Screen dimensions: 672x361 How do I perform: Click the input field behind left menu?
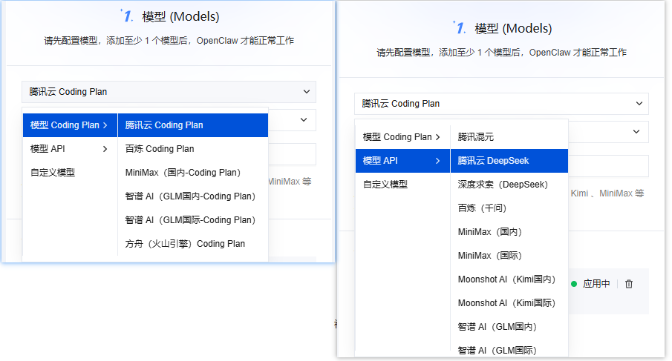click(292, 154)
